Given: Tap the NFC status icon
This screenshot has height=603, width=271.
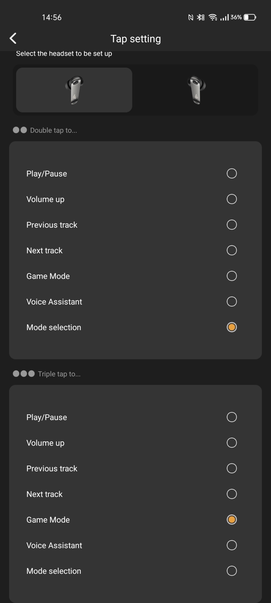Looking at the screenshot, I should tap(191, 17).
